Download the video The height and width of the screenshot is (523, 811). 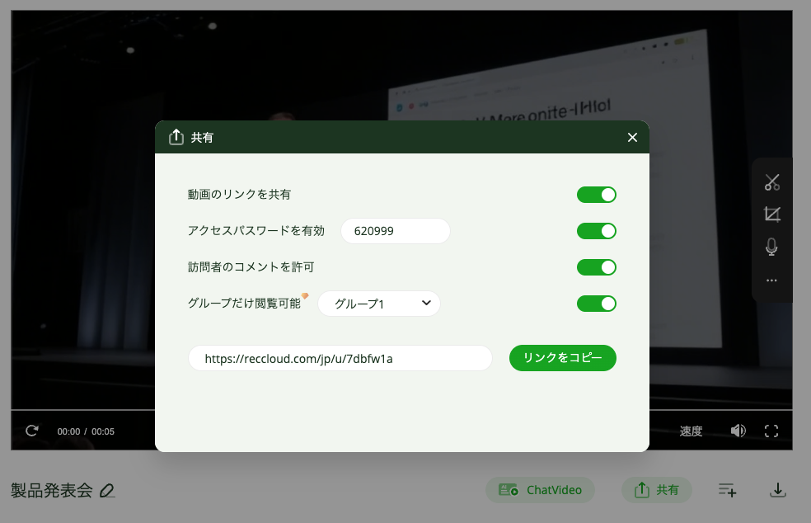[x=777, y=489]
